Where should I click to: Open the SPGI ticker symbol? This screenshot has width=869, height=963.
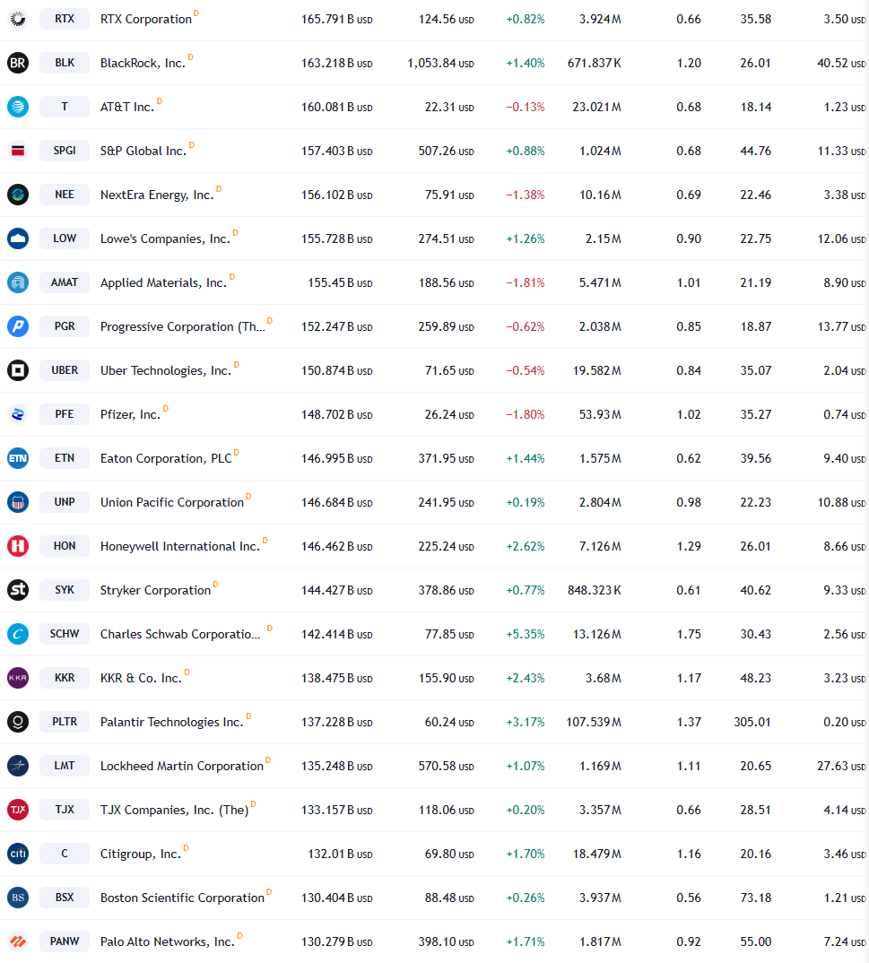click(65, 151)
